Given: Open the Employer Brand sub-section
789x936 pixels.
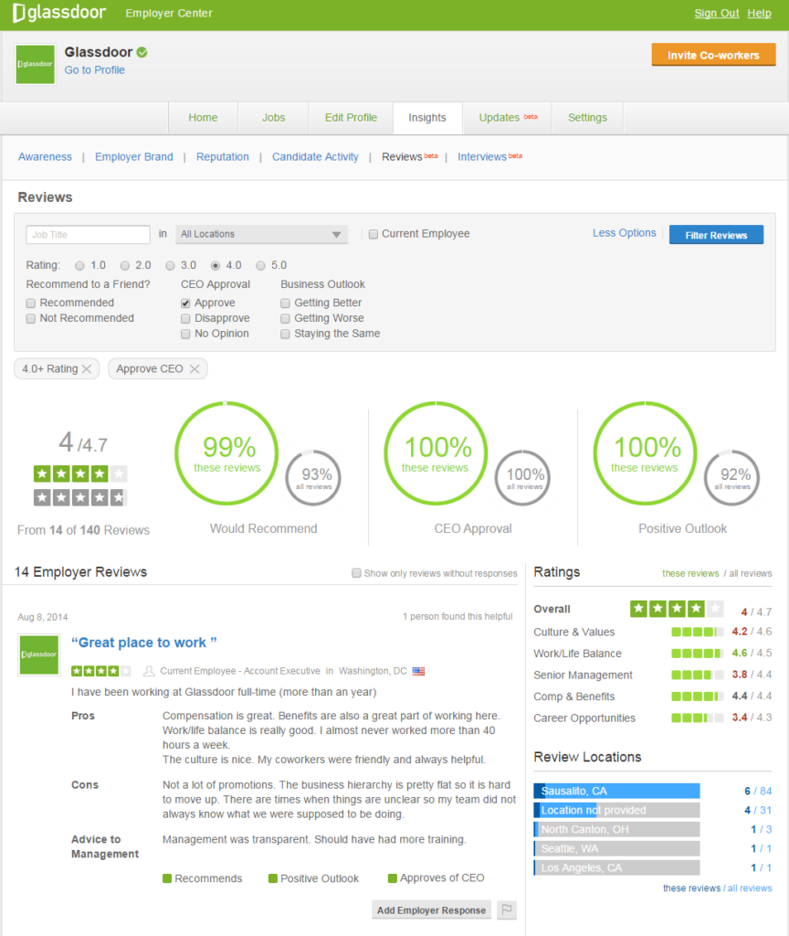Looking at the screenshot, I should (x=134, y=157).
